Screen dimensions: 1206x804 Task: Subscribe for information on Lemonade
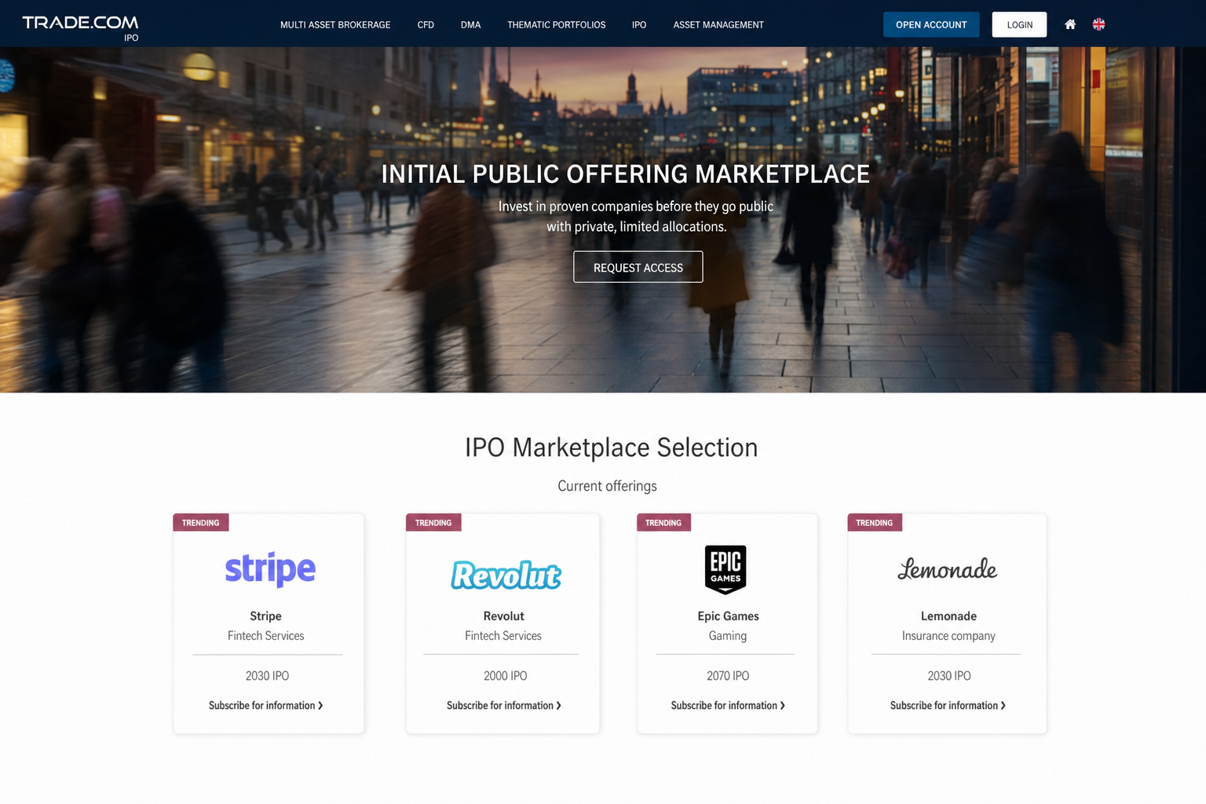click(948, 706)
